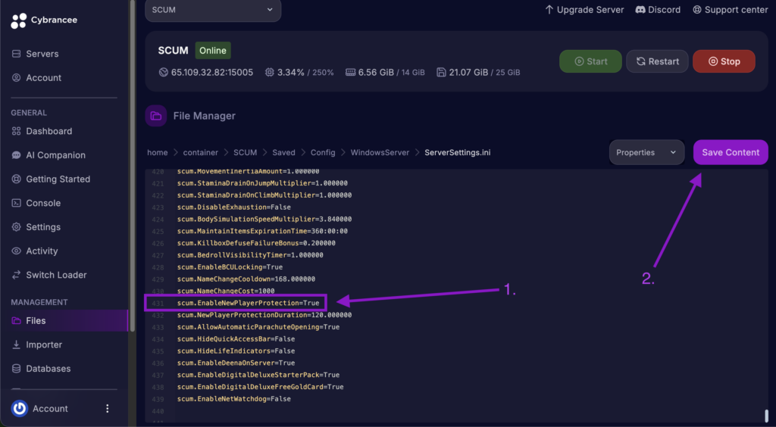Click the line scum.EnableDigitalDeluxeStarterPack=True
The image size is (776, 427).
click(258, 375)
